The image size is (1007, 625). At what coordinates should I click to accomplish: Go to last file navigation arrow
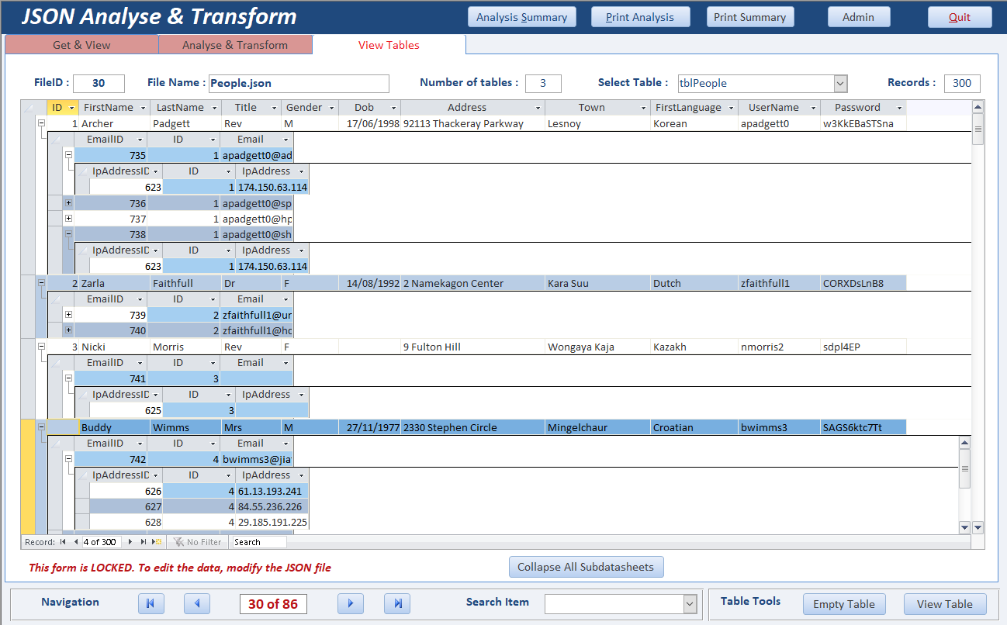pyautogui.click(x=397, y=603)
